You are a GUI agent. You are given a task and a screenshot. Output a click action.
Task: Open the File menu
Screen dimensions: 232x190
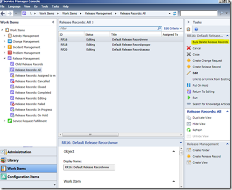[2, 7]
